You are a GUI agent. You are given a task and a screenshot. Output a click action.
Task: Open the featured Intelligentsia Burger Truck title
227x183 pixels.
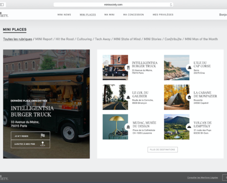32,111
